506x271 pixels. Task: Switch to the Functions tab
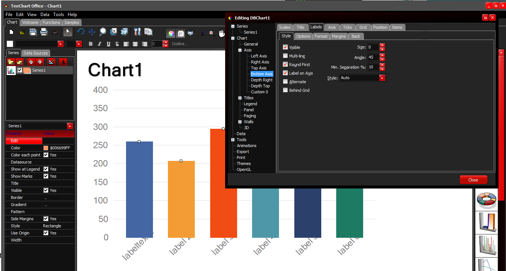click(x=51, y=22)
